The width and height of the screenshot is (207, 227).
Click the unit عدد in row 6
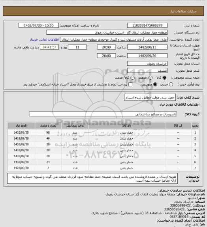tap(75, 162)
